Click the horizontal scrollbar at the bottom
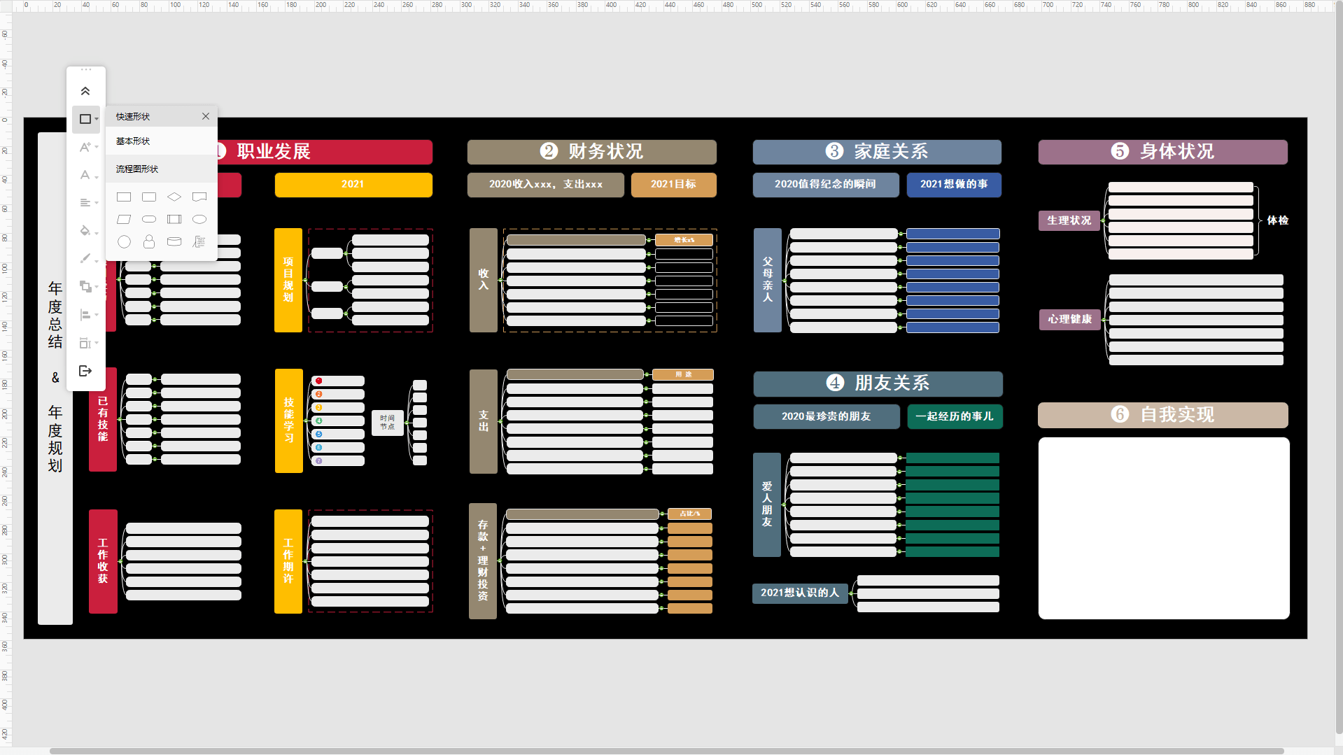 point(667,751)
